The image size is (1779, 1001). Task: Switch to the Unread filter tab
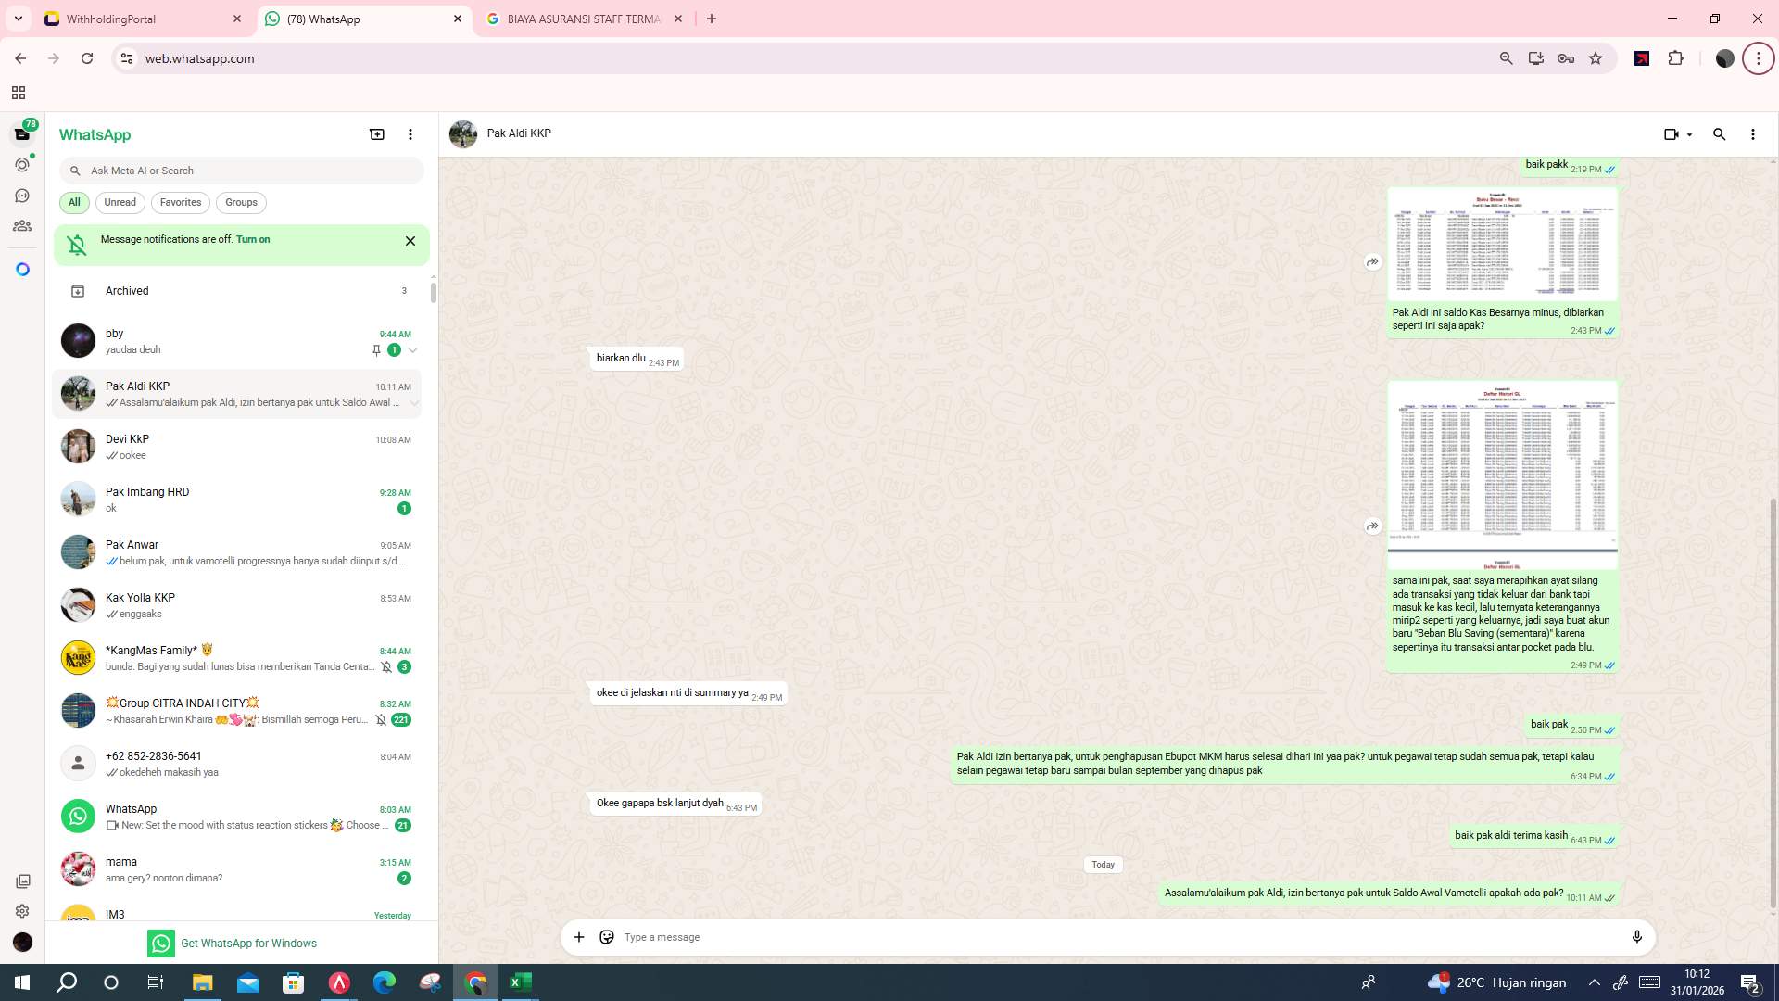[120, 202]
